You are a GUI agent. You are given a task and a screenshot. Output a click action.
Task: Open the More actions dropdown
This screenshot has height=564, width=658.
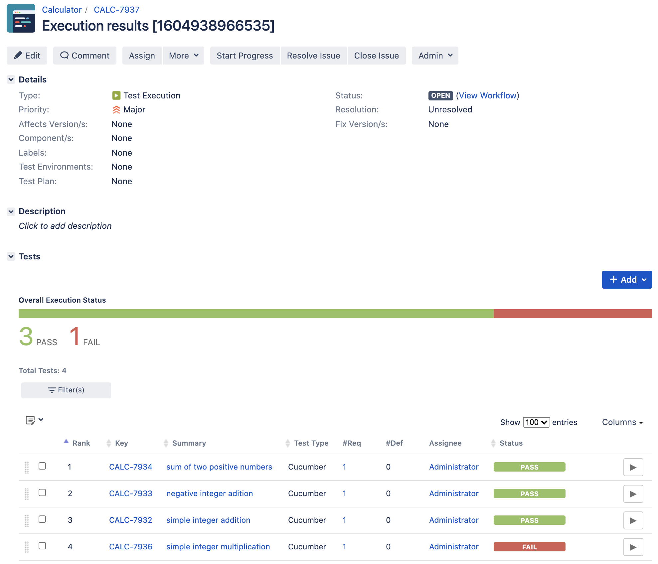tap(184, 56)
